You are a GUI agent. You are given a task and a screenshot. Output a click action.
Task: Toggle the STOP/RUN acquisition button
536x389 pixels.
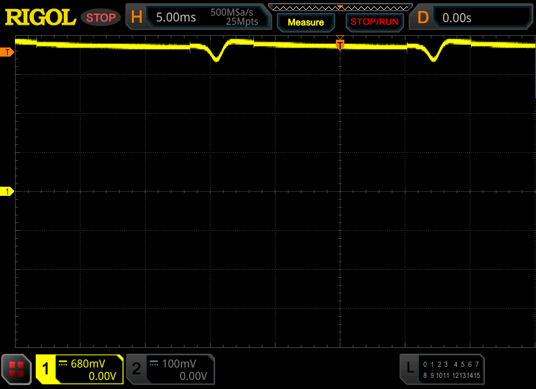pyautogui.click(x=374, y=21)
